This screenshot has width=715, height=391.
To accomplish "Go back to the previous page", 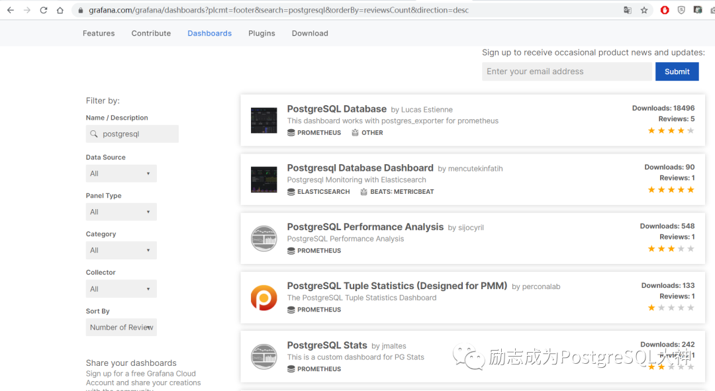I will (10, 10).
